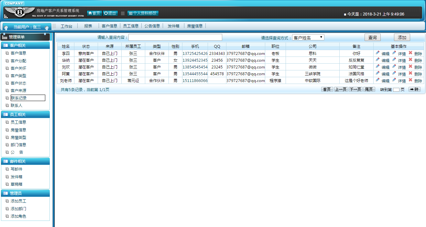The height and width of the screenshot is (227, 426).
Task: Click the details icon for 李四
Action: (x=394, y=53)
